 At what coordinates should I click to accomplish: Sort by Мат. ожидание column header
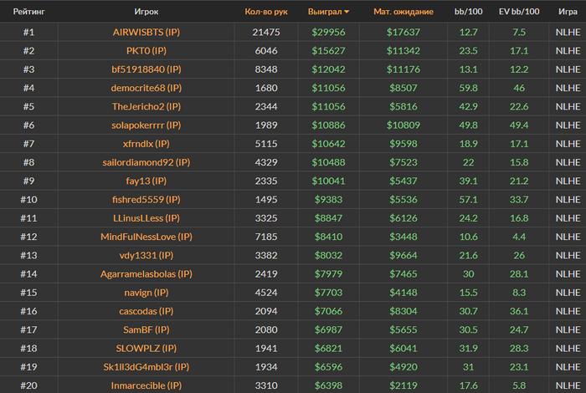tap(404, 12)
